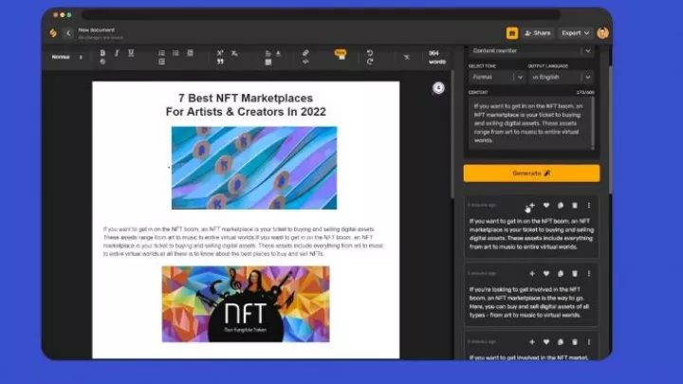Open the user avatar menu
This screenshot has height=384, width=683.
[x=603, y=33]
